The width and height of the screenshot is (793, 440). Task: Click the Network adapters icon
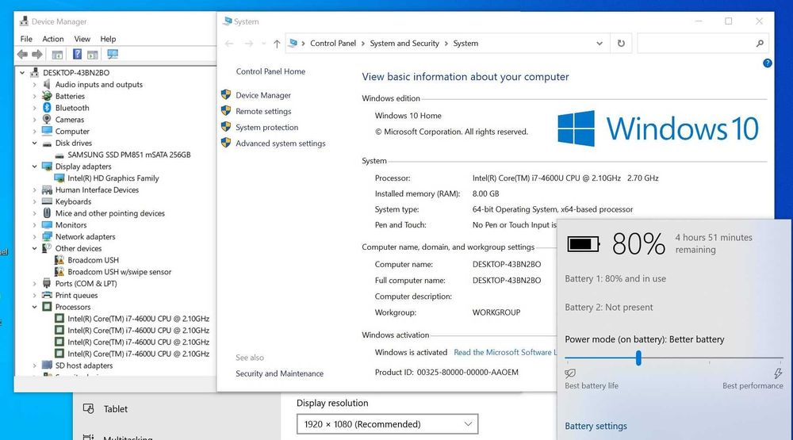point(47,236)
